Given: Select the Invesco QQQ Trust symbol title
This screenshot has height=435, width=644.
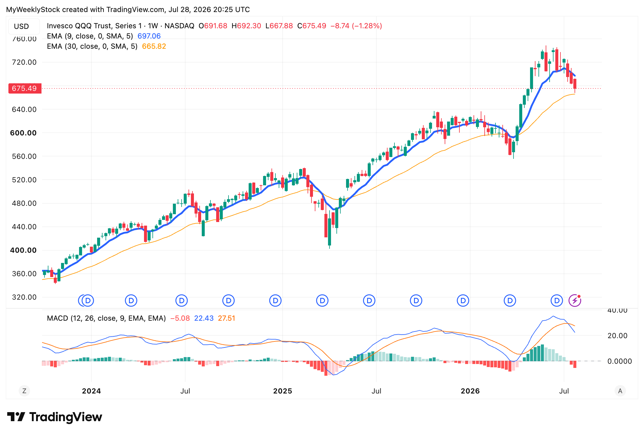Looking at the screenshot, I should (121, 26).
